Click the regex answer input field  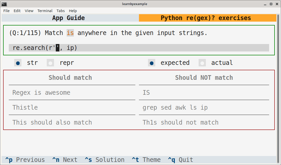pyautogui.click(x=57, y=48)
